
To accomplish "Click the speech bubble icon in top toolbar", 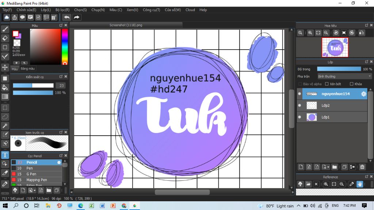I will click(22, 17).
